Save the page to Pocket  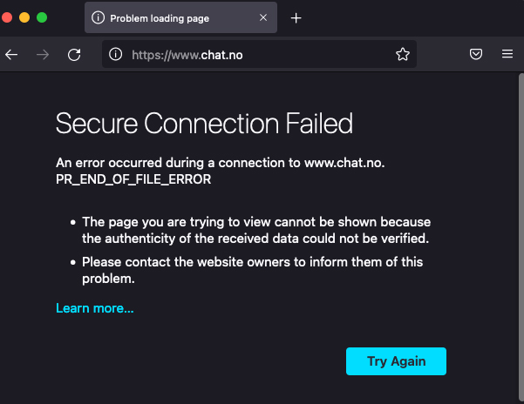[x=476, y=54]
